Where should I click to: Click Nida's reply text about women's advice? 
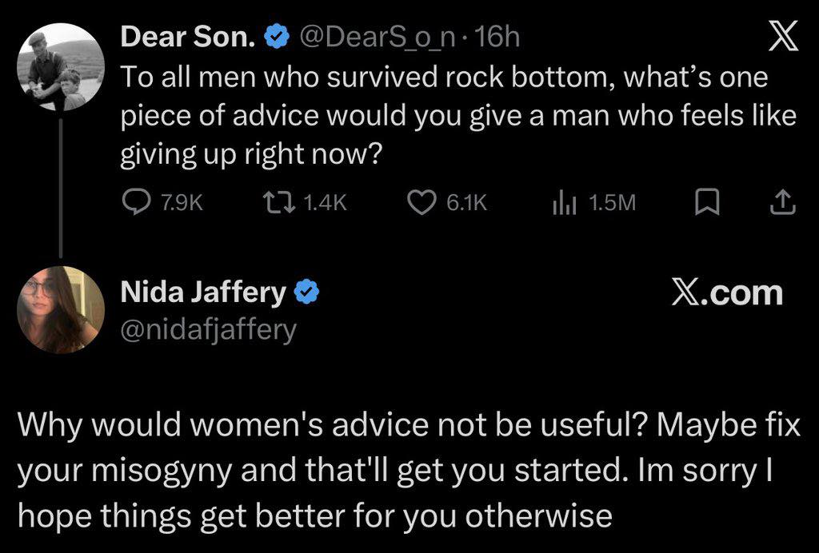click(x=408, y=470)
